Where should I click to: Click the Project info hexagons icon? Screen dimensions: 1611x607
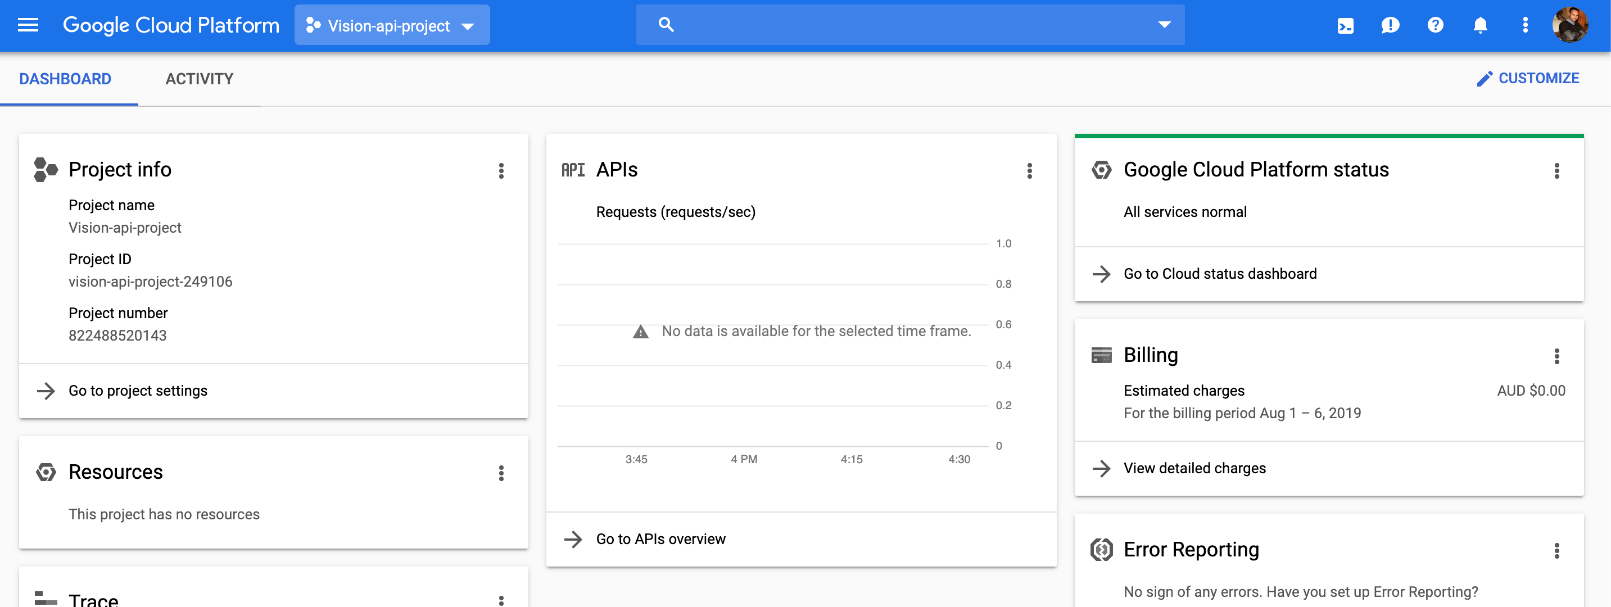[46, 170]
